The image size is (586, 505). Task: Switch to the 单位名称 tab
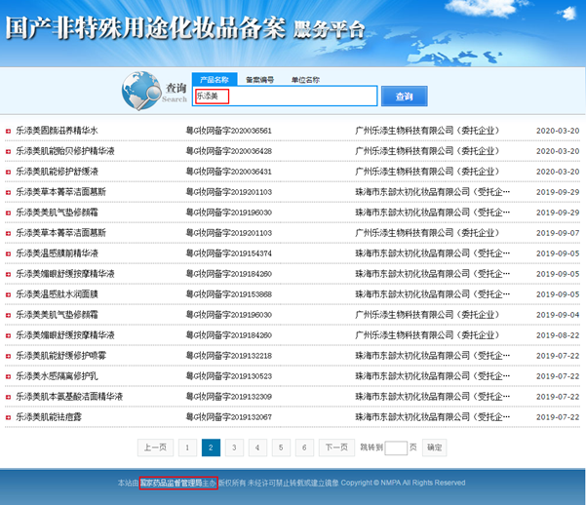(x=305, y=80)
